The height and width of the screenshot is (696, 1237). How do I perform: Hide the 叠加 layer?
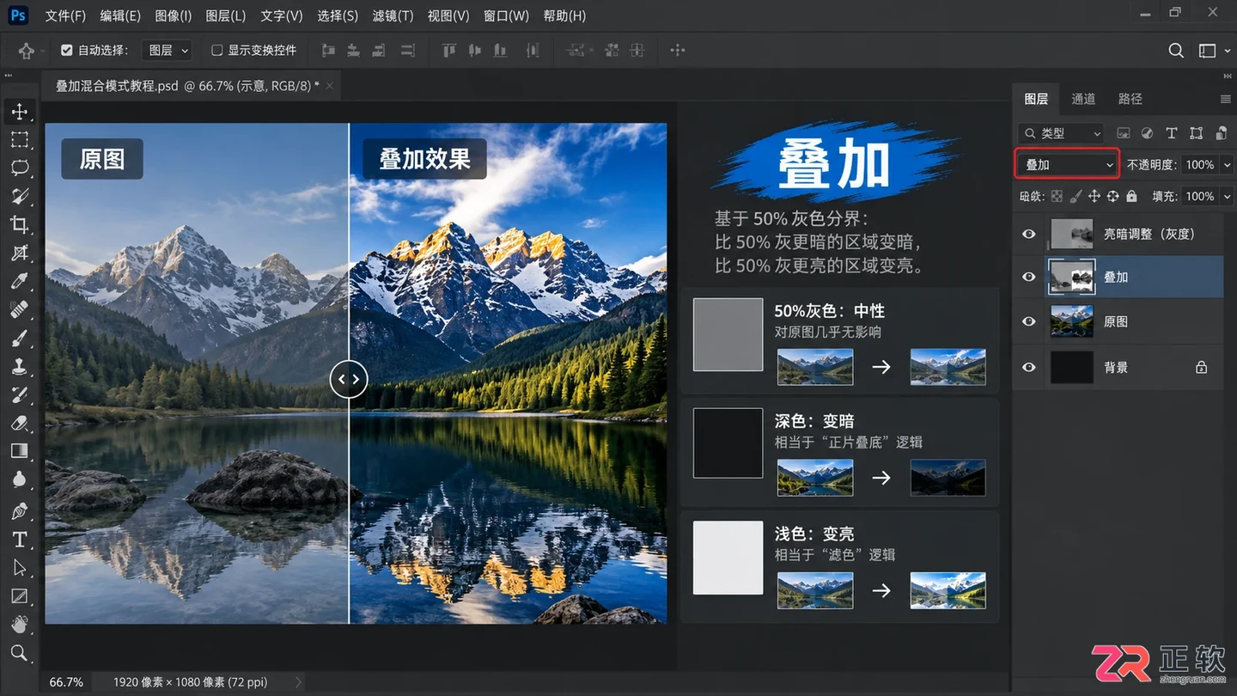(1029, 277)
